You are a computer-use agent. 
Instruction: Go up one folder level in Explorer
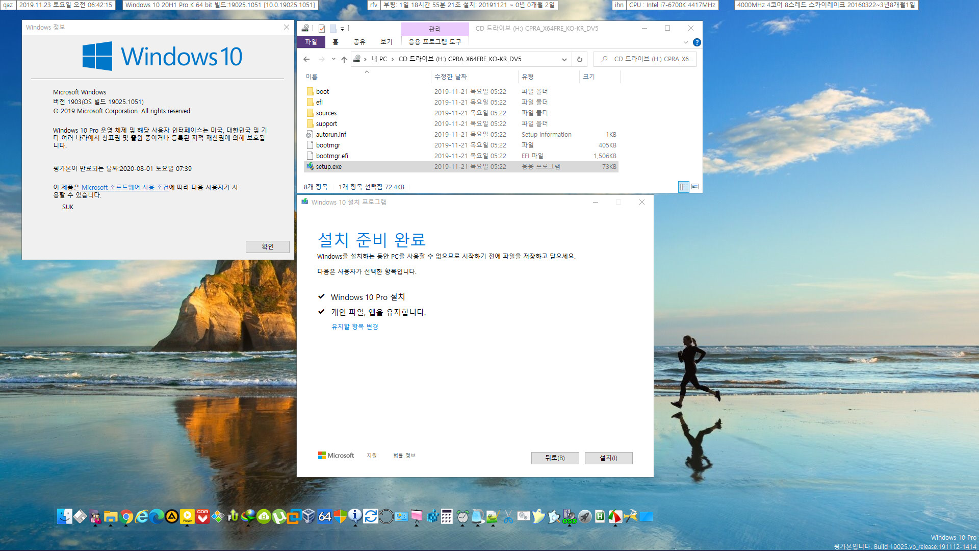pos(344,59)
